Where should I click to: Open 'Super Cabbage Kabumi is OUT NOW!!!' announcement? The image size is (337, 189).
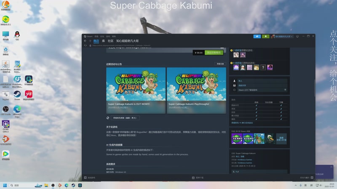point(136,90)
